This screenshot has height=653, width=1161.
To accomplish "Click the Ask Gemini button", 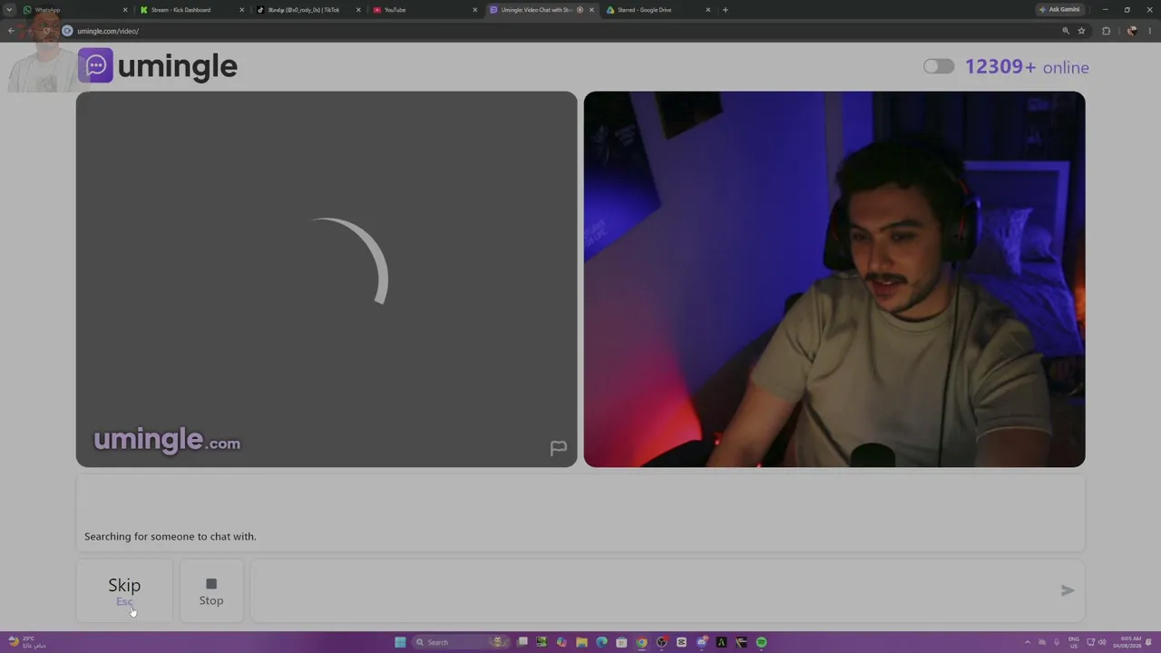I will click(x=1060, y=10).
